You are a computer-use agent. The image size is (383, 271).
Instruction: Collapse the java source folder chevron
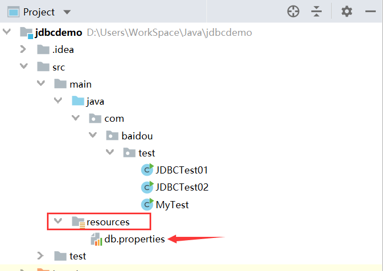(x=58, y=100)
